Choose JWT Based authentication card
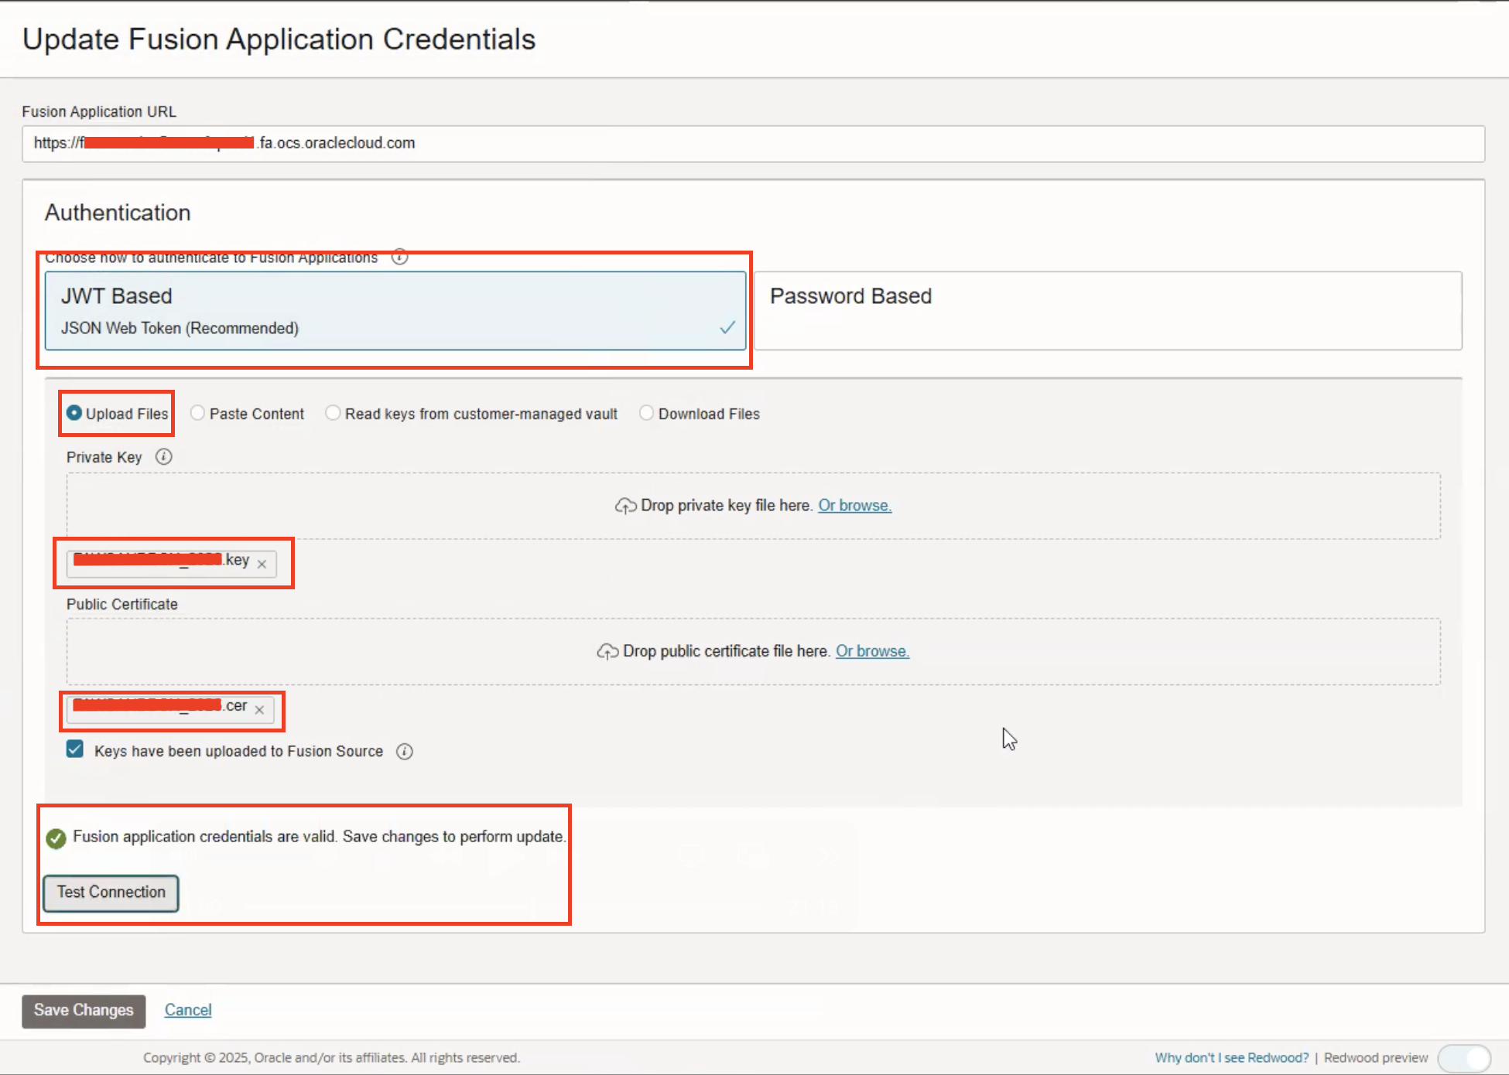1509x1075 pixels. click(x=395, y=311)
